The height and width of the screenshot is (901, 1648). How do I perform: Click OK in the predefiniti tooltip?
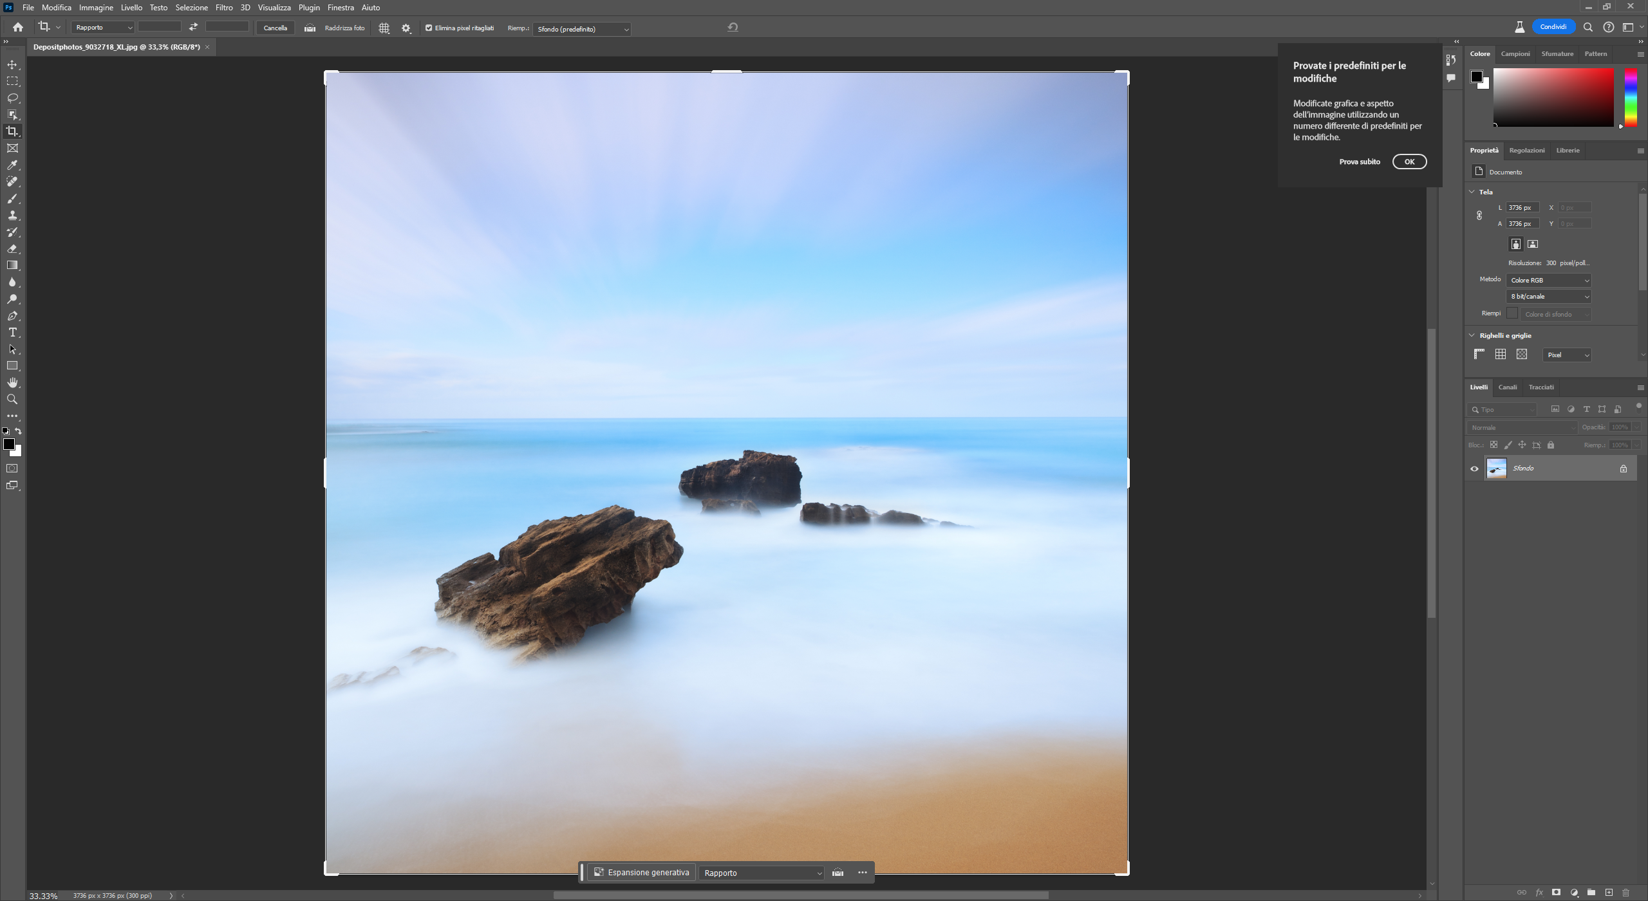(1409, 162)
